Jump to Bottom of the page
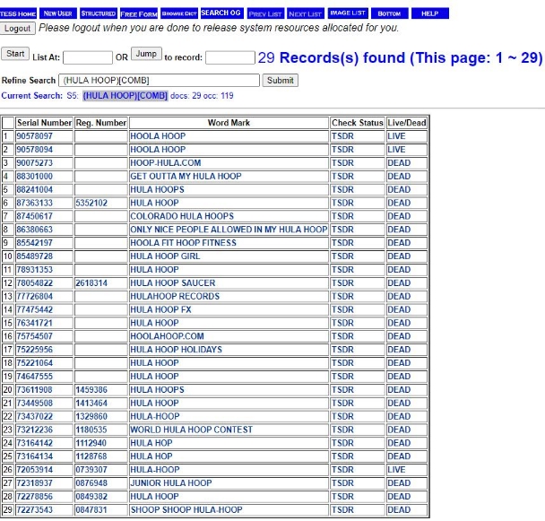This screenshot has width=545, height=521. [x=389, y=13]
